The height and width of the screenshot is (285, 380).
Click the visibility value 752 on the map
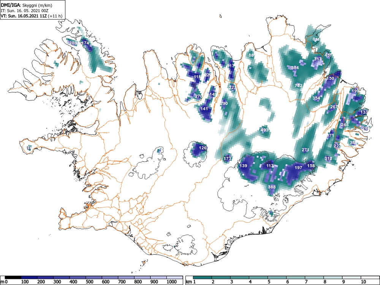point(298,85)
